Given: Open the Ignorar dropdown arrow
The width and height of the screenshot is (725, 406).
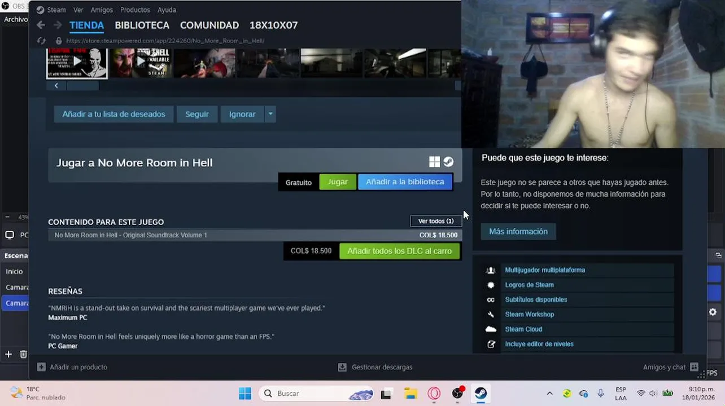Looking at the screenshot, I should coord(270,114).
